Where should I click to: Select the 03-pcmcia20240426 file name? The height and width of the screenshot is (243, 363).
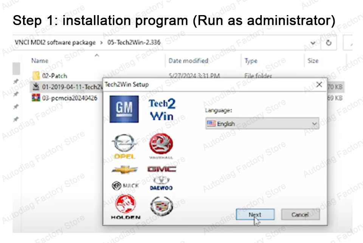70,98
